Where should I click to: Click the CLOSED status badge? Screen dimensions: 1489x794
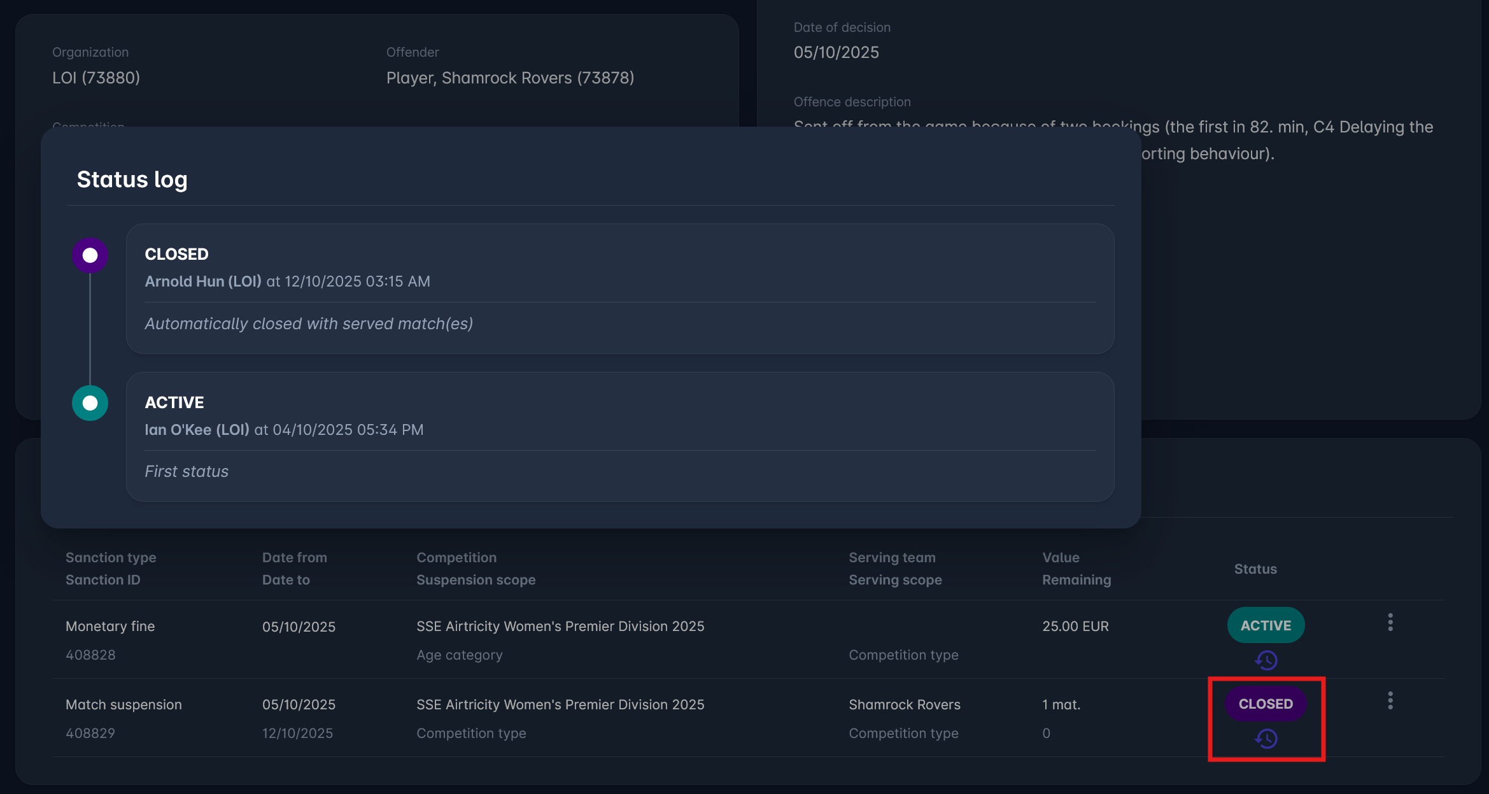tap(1266, 704)
